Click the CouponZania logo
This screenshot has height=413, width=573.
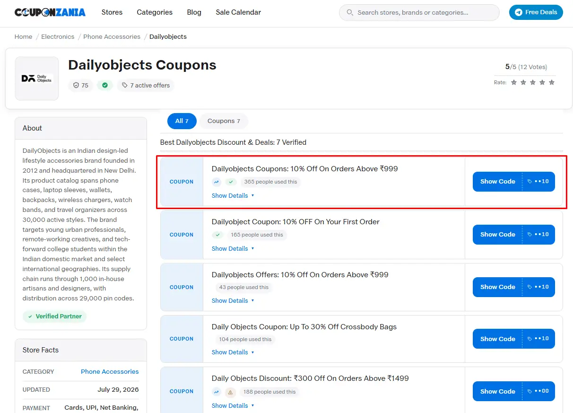(50, 12)
